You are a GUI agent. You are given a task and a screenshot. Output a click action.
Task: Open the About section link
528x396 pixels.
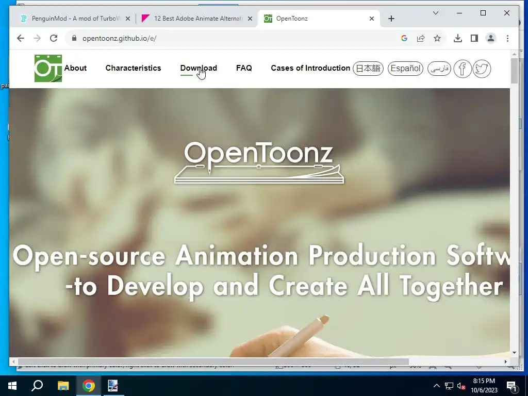point(75,68)
